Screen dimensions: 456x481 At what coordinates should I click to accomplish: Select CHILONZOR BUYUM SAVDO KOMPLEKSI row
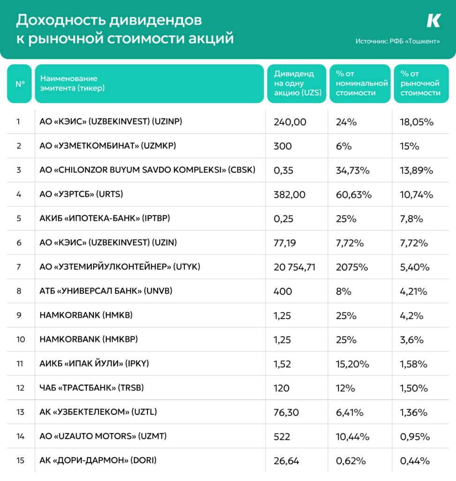click(228, 170)
